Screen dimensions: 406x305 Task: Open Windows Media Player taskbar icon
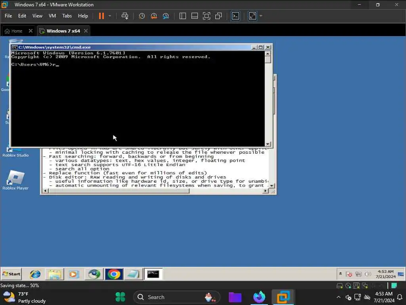73,274
